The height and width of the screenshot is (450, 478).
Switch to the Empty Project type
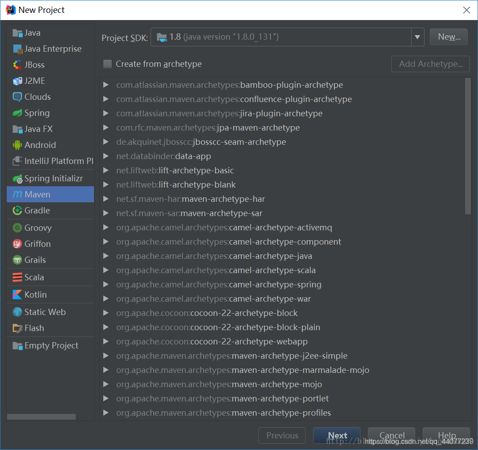tap(50, 346)
